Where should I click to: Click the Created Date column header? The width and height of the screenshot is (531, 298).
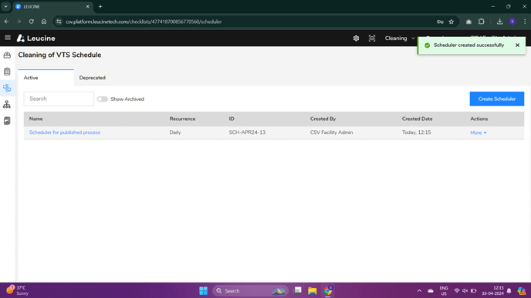(417, 119)
